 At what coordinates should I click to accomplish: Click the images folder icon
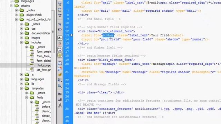(x=27, y=38)
